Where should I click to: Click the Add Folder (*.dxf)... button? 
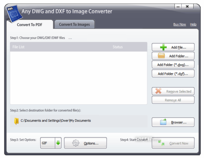(x=173, y=73)
